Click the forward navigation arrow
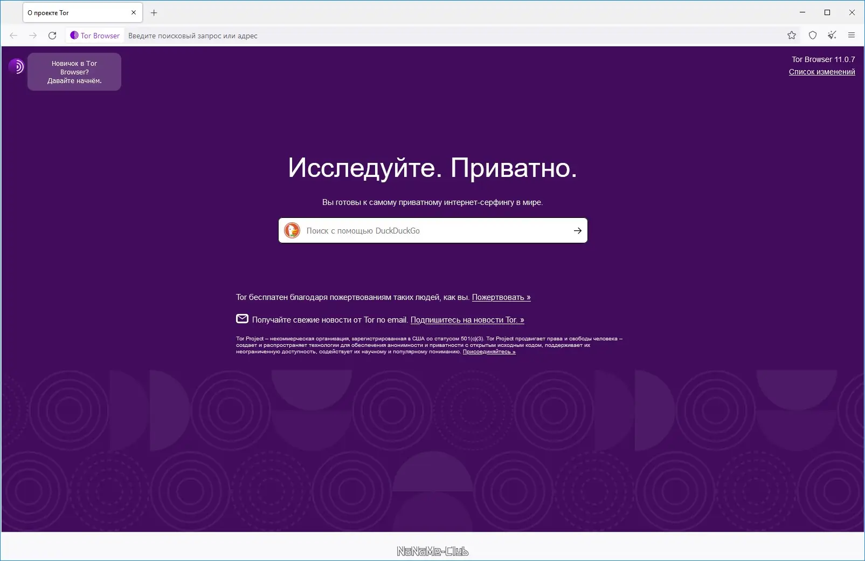 33,36
